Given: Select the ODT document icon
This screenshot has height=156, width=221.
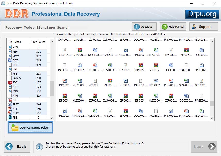Looking at the screenshot, I should pos(10,60).
